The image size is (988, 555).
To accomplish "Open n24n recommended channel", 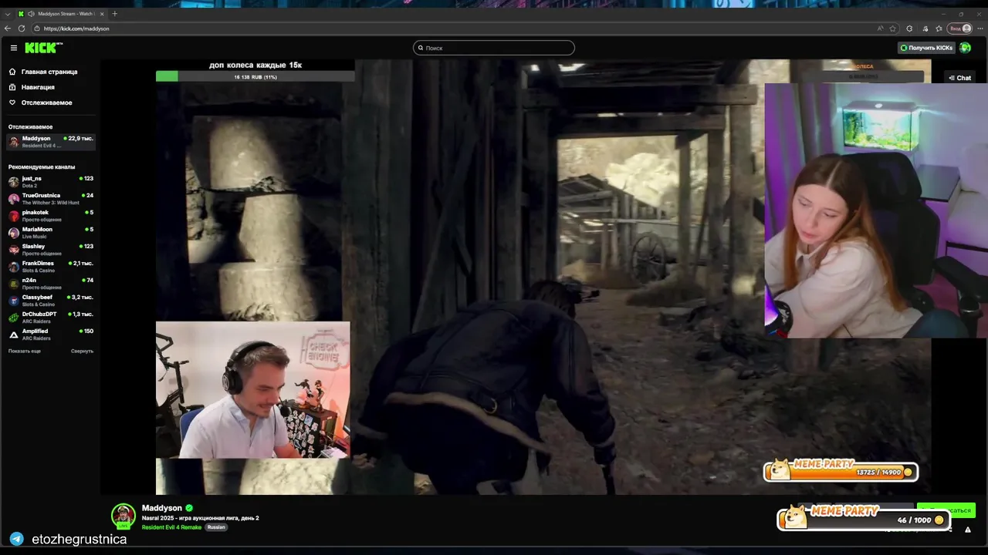I will [50, 284].
